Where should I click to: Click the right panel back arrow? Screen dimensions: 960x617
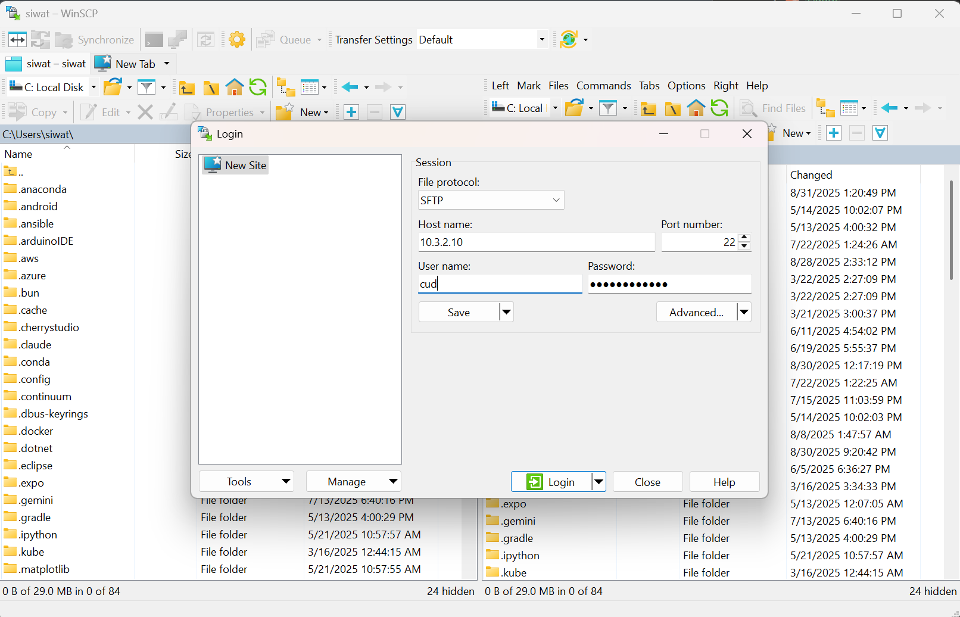click(x=890, y=108)
